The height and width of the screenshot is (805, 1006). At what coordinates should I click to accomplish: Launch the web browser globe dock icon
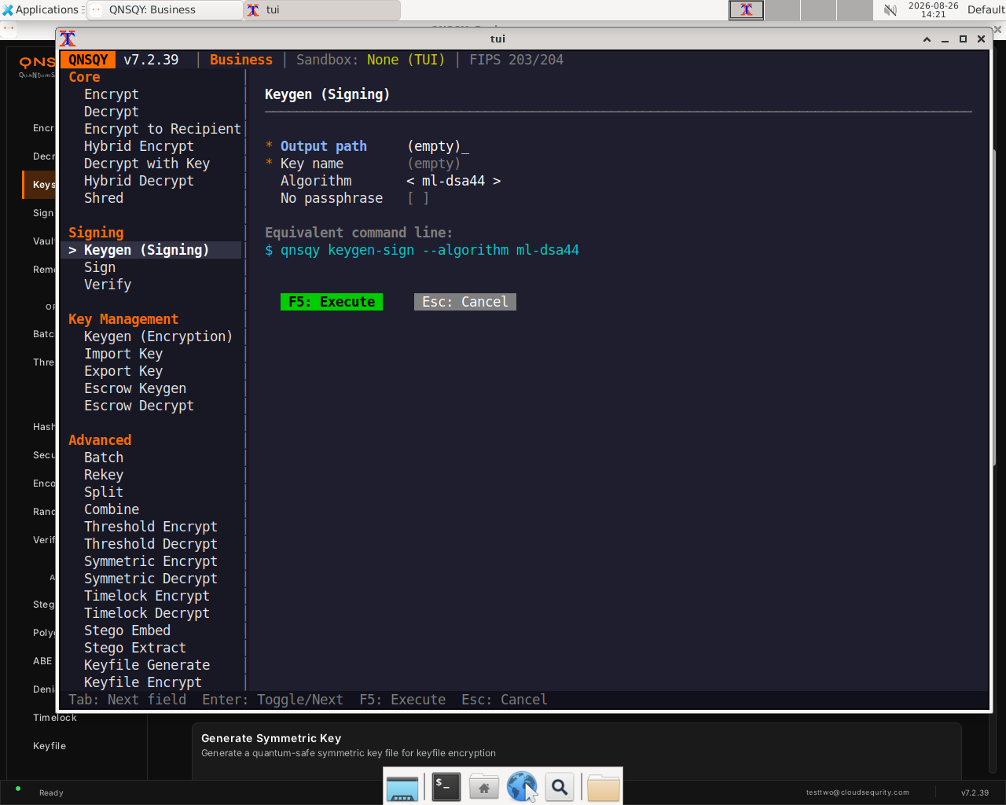pyautogui.click(x=522, y=786)
